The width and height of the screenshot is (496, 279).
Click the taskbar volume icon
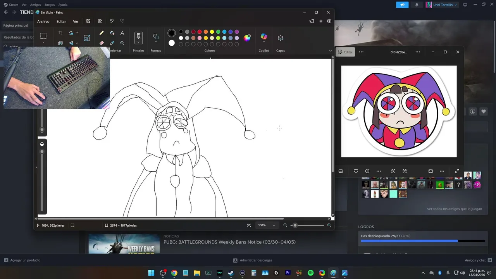coord(462,273)
